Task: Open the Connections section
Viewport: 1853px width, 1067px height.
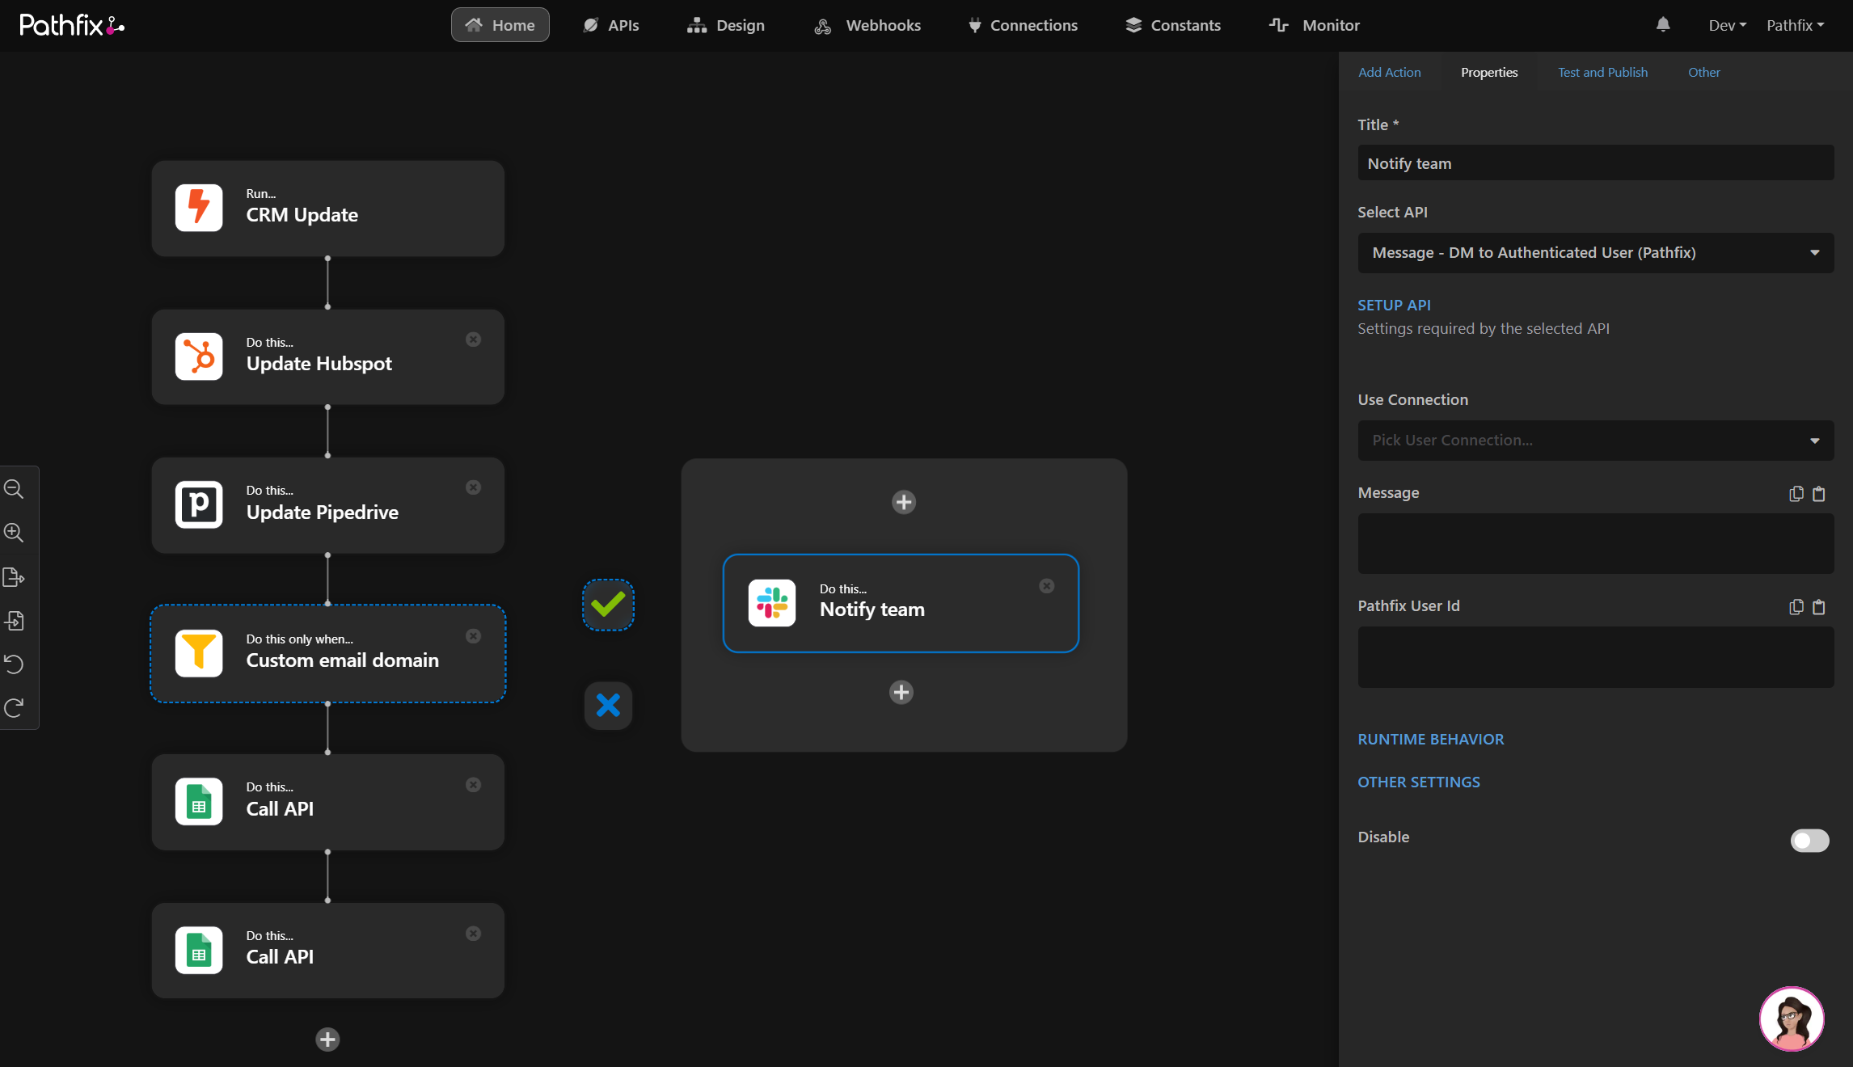Action: tap(1023, 25)
